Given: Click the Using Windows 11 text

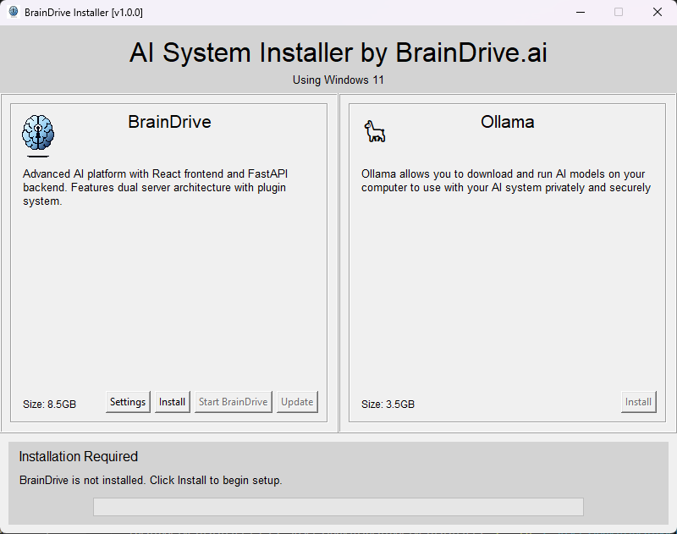Looking at the screenshot, I should (338, 80).
